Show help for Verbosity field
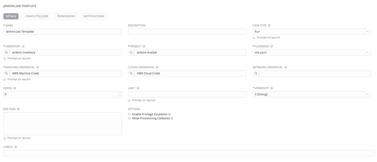 click(x=271, y=88)
